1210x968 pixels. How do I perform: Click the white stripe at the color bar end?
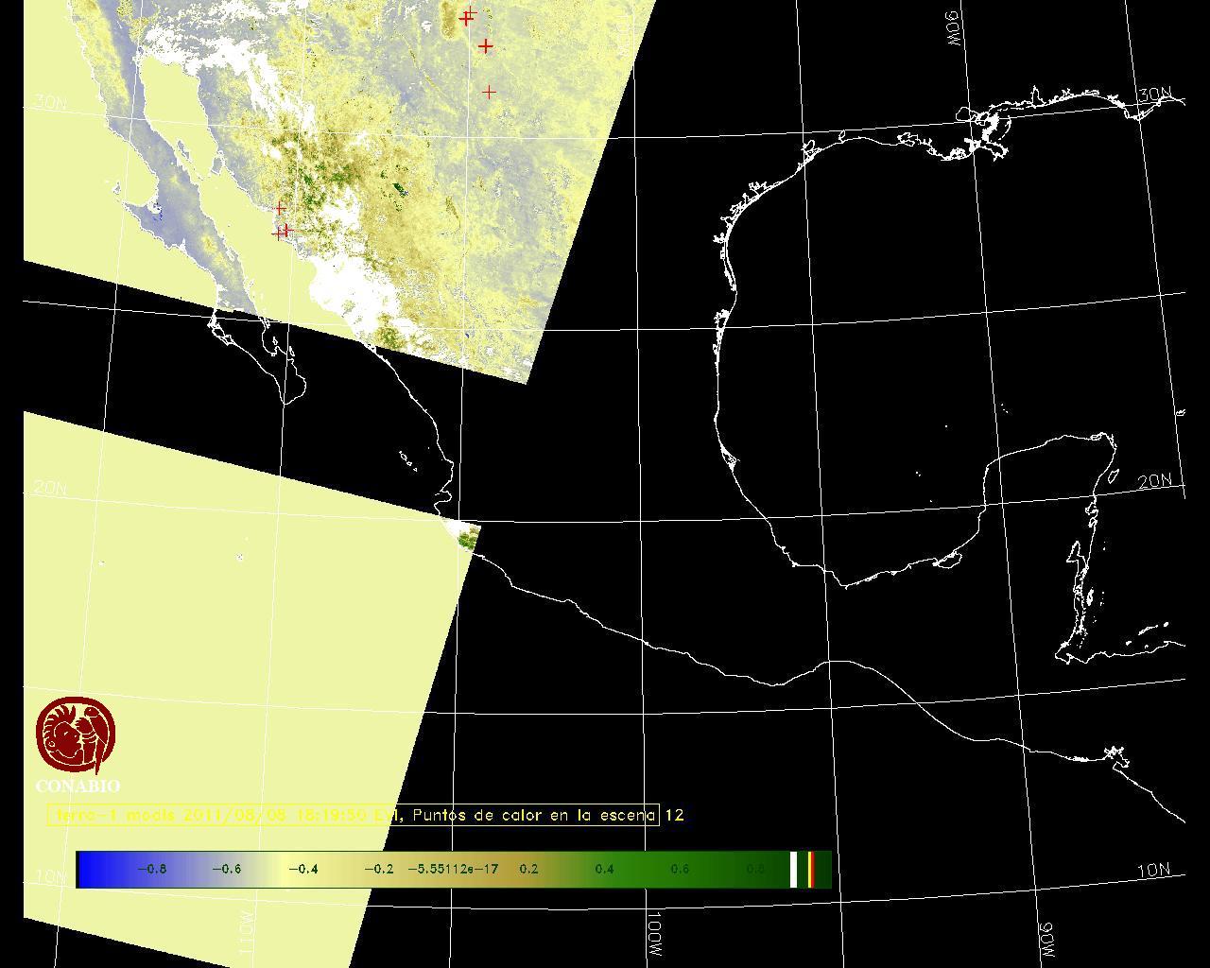[x=794, y=869]
